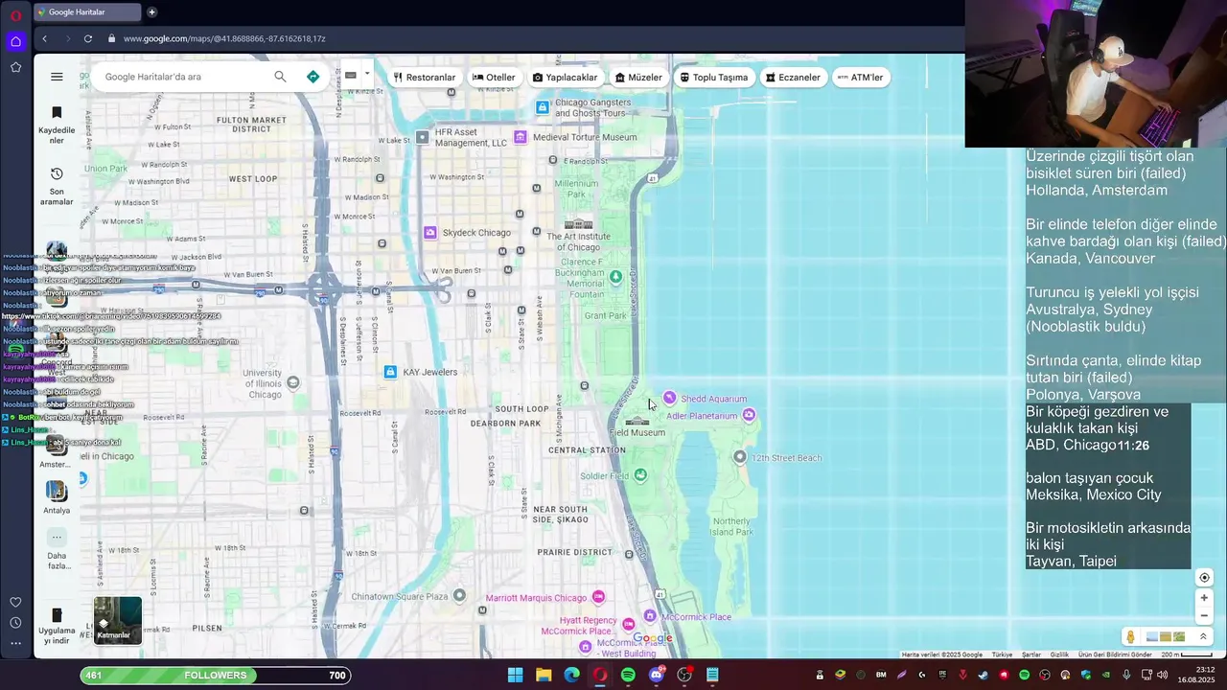
Task: Reload the page with refresh icon
Action: [87, 38]
